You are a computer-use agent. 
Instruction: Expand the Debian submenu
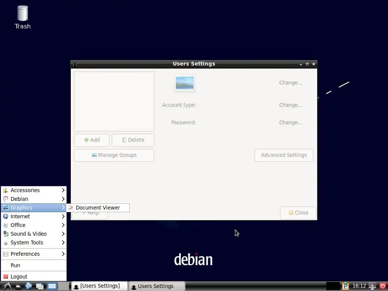pyautogui.click(x=34, y=199)
